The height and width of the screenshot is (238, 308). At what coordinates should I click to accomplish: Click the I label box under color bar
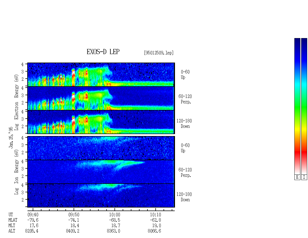coord(304,177)
